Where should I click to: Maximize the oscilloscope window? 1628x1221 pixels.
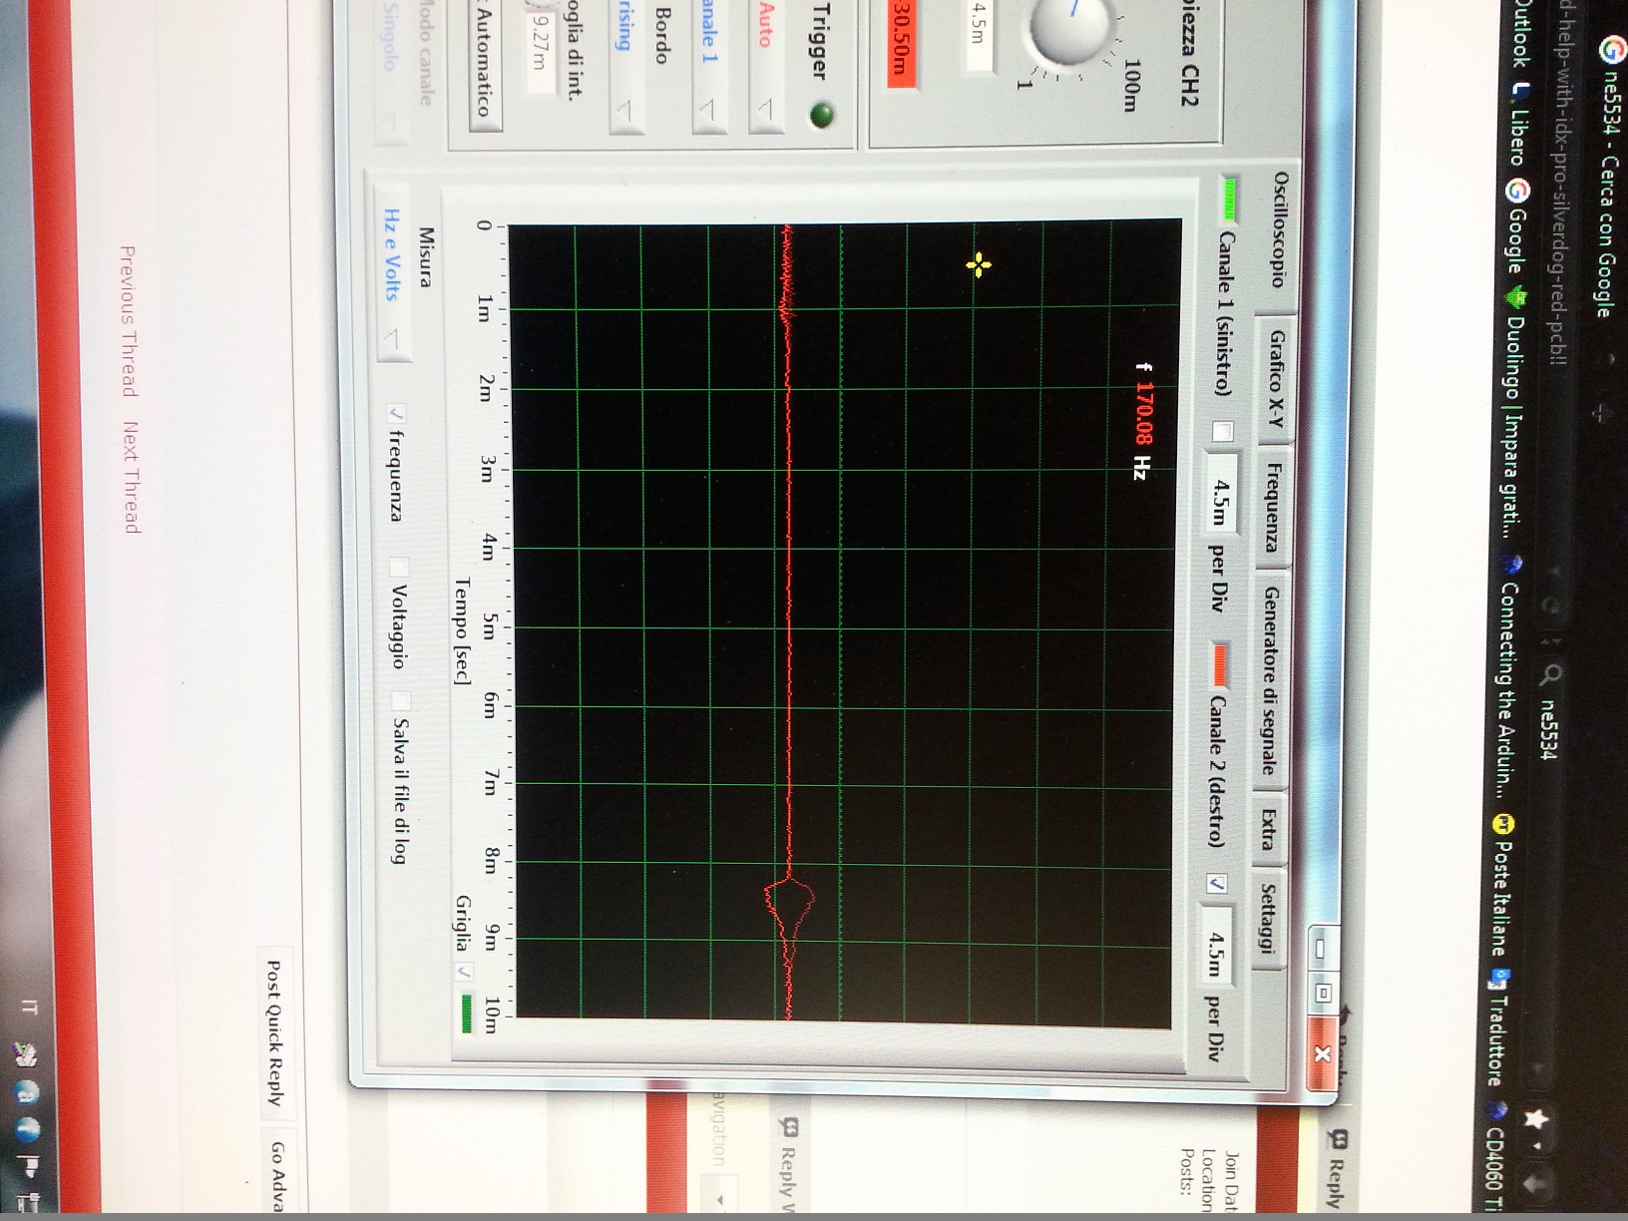1323,993
